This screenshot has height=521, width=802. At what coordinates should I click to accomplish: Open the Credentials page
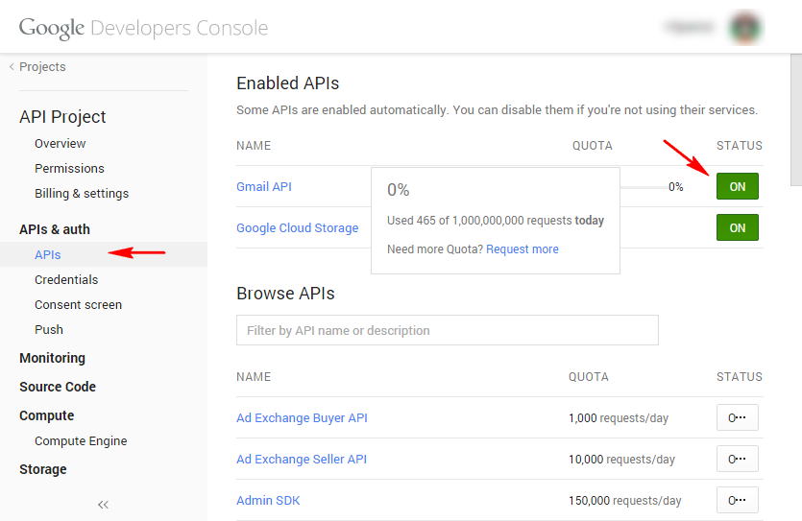[66, 280]
